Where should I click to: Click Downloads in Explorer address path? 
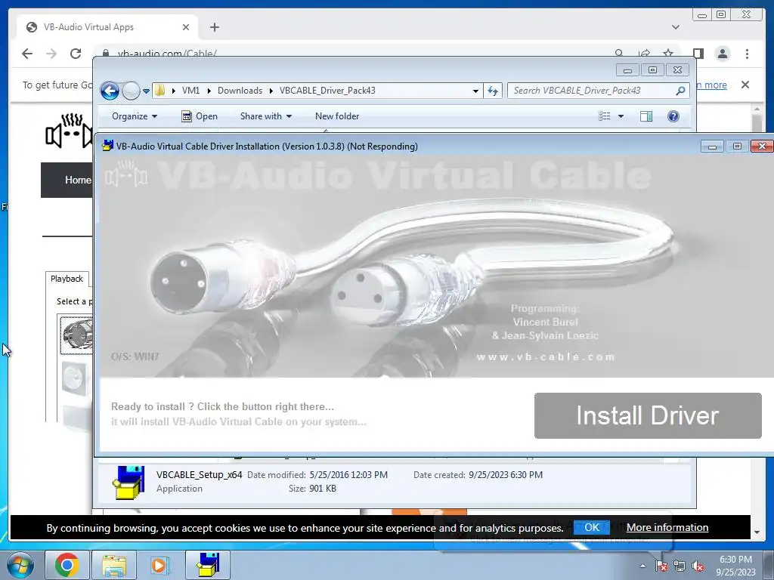[x=240, y=91]
